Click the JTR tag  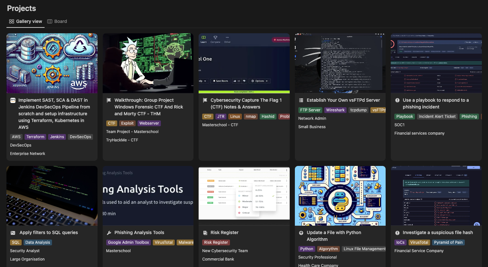(x=221, y=117)
